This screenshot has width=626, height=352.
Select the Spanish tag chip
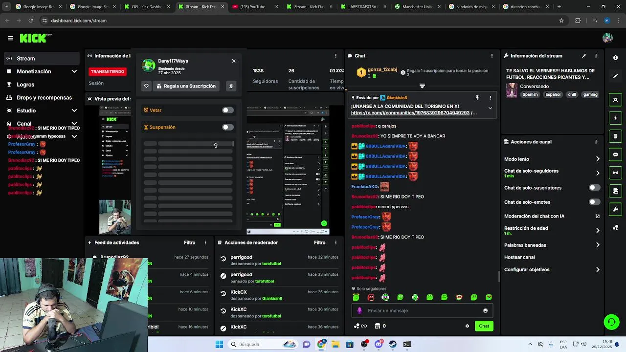pyautogui.click(x=530, y=94)
